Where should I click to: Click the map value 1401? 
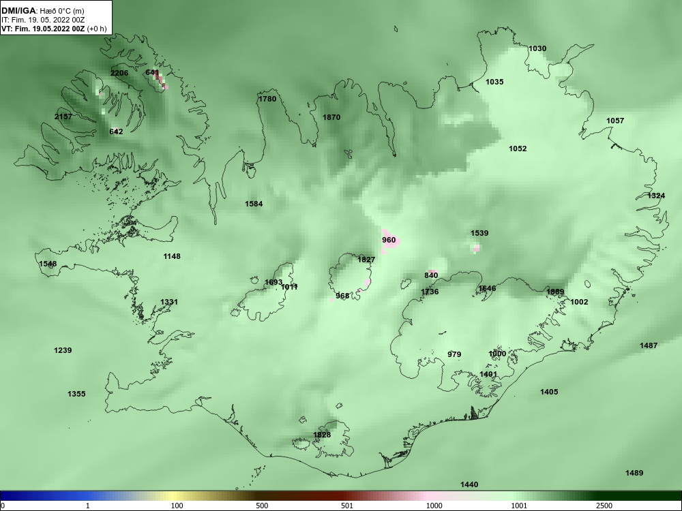point(488,373)
